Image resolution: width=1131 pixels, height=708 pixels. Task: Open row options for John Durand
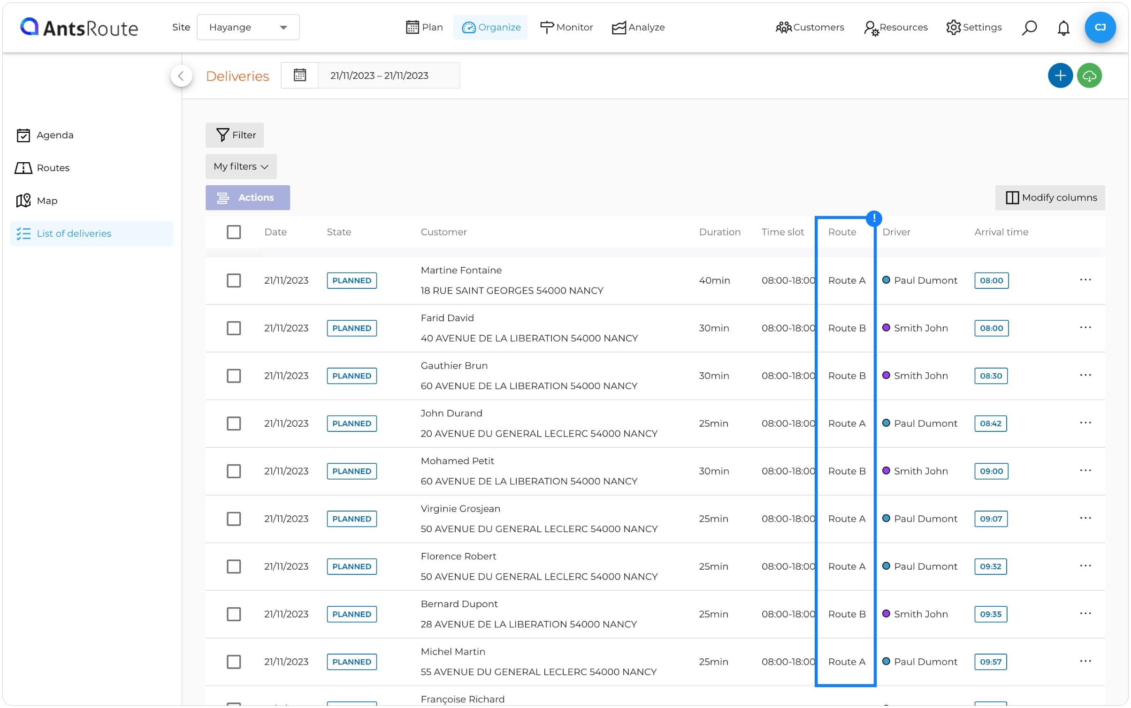(x=1085, y=423)
